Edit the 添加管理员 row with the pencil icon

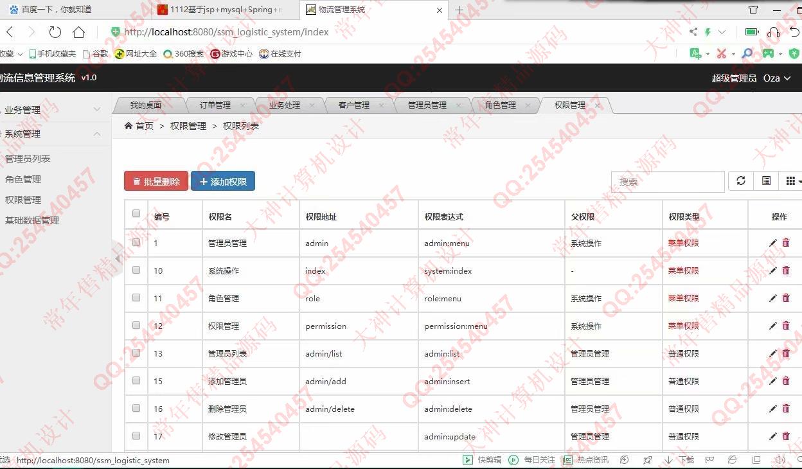click(x=773, y=381)
